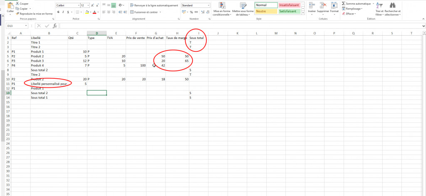This screenshot has width=426, height=196.
Task: Click the text orientation icon
Action: tap(120, 5)
